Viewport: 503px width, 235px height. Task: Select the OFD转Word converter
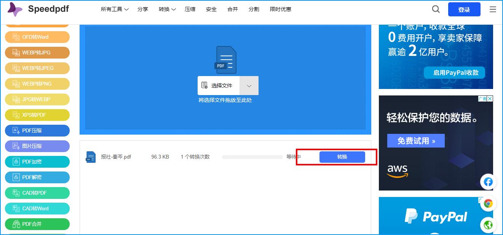(x=37, y=37)
